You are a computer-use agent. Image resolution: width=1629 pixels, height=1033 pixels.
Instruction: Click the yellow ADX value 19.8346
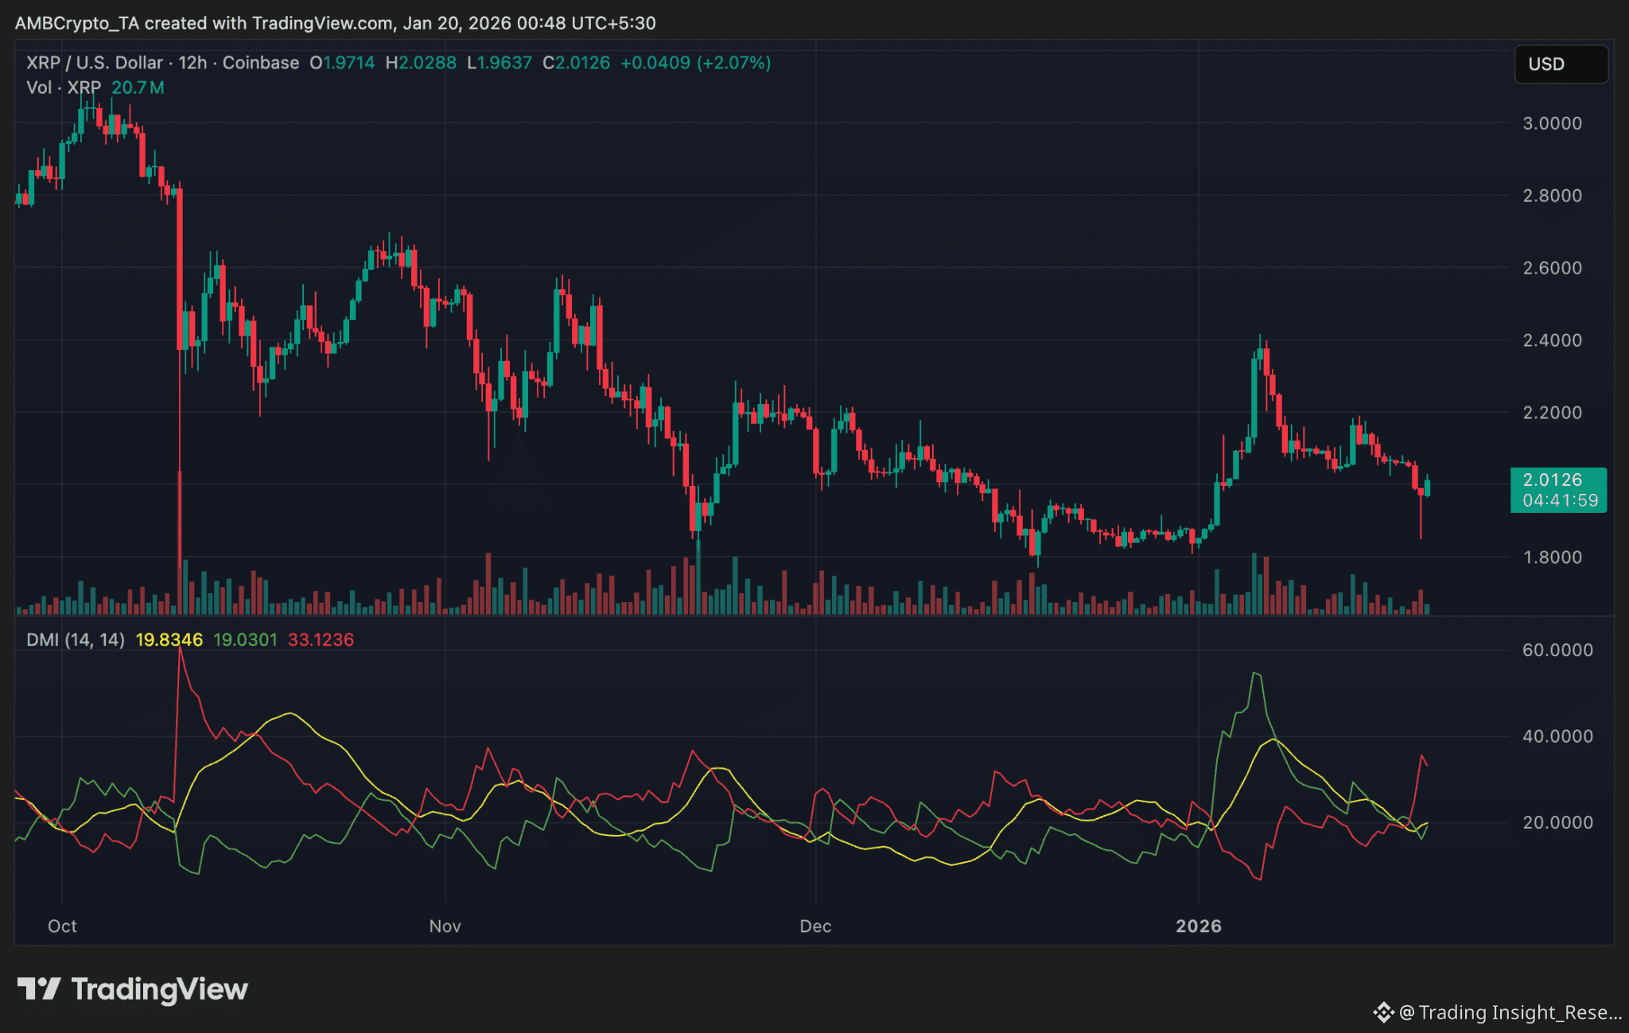tap(169, 639)
